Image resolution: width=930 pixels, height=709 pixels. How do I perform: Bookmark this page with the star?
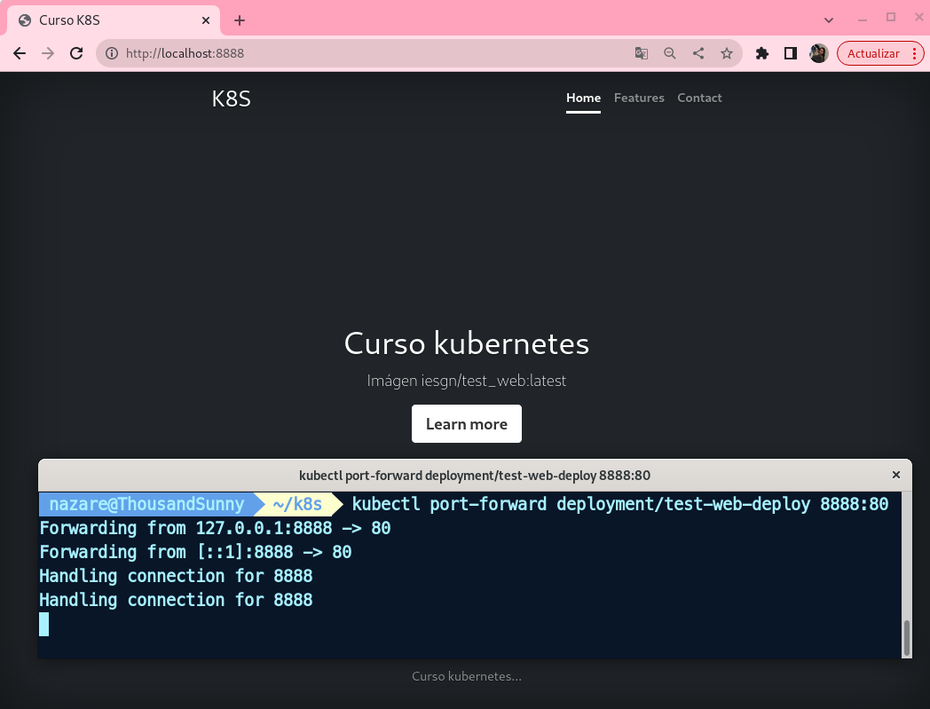727,53
